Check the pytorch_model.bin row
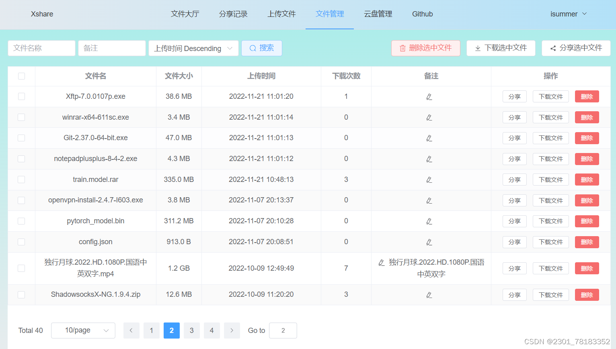Screen dimensions: 616x349 point(22,221)
